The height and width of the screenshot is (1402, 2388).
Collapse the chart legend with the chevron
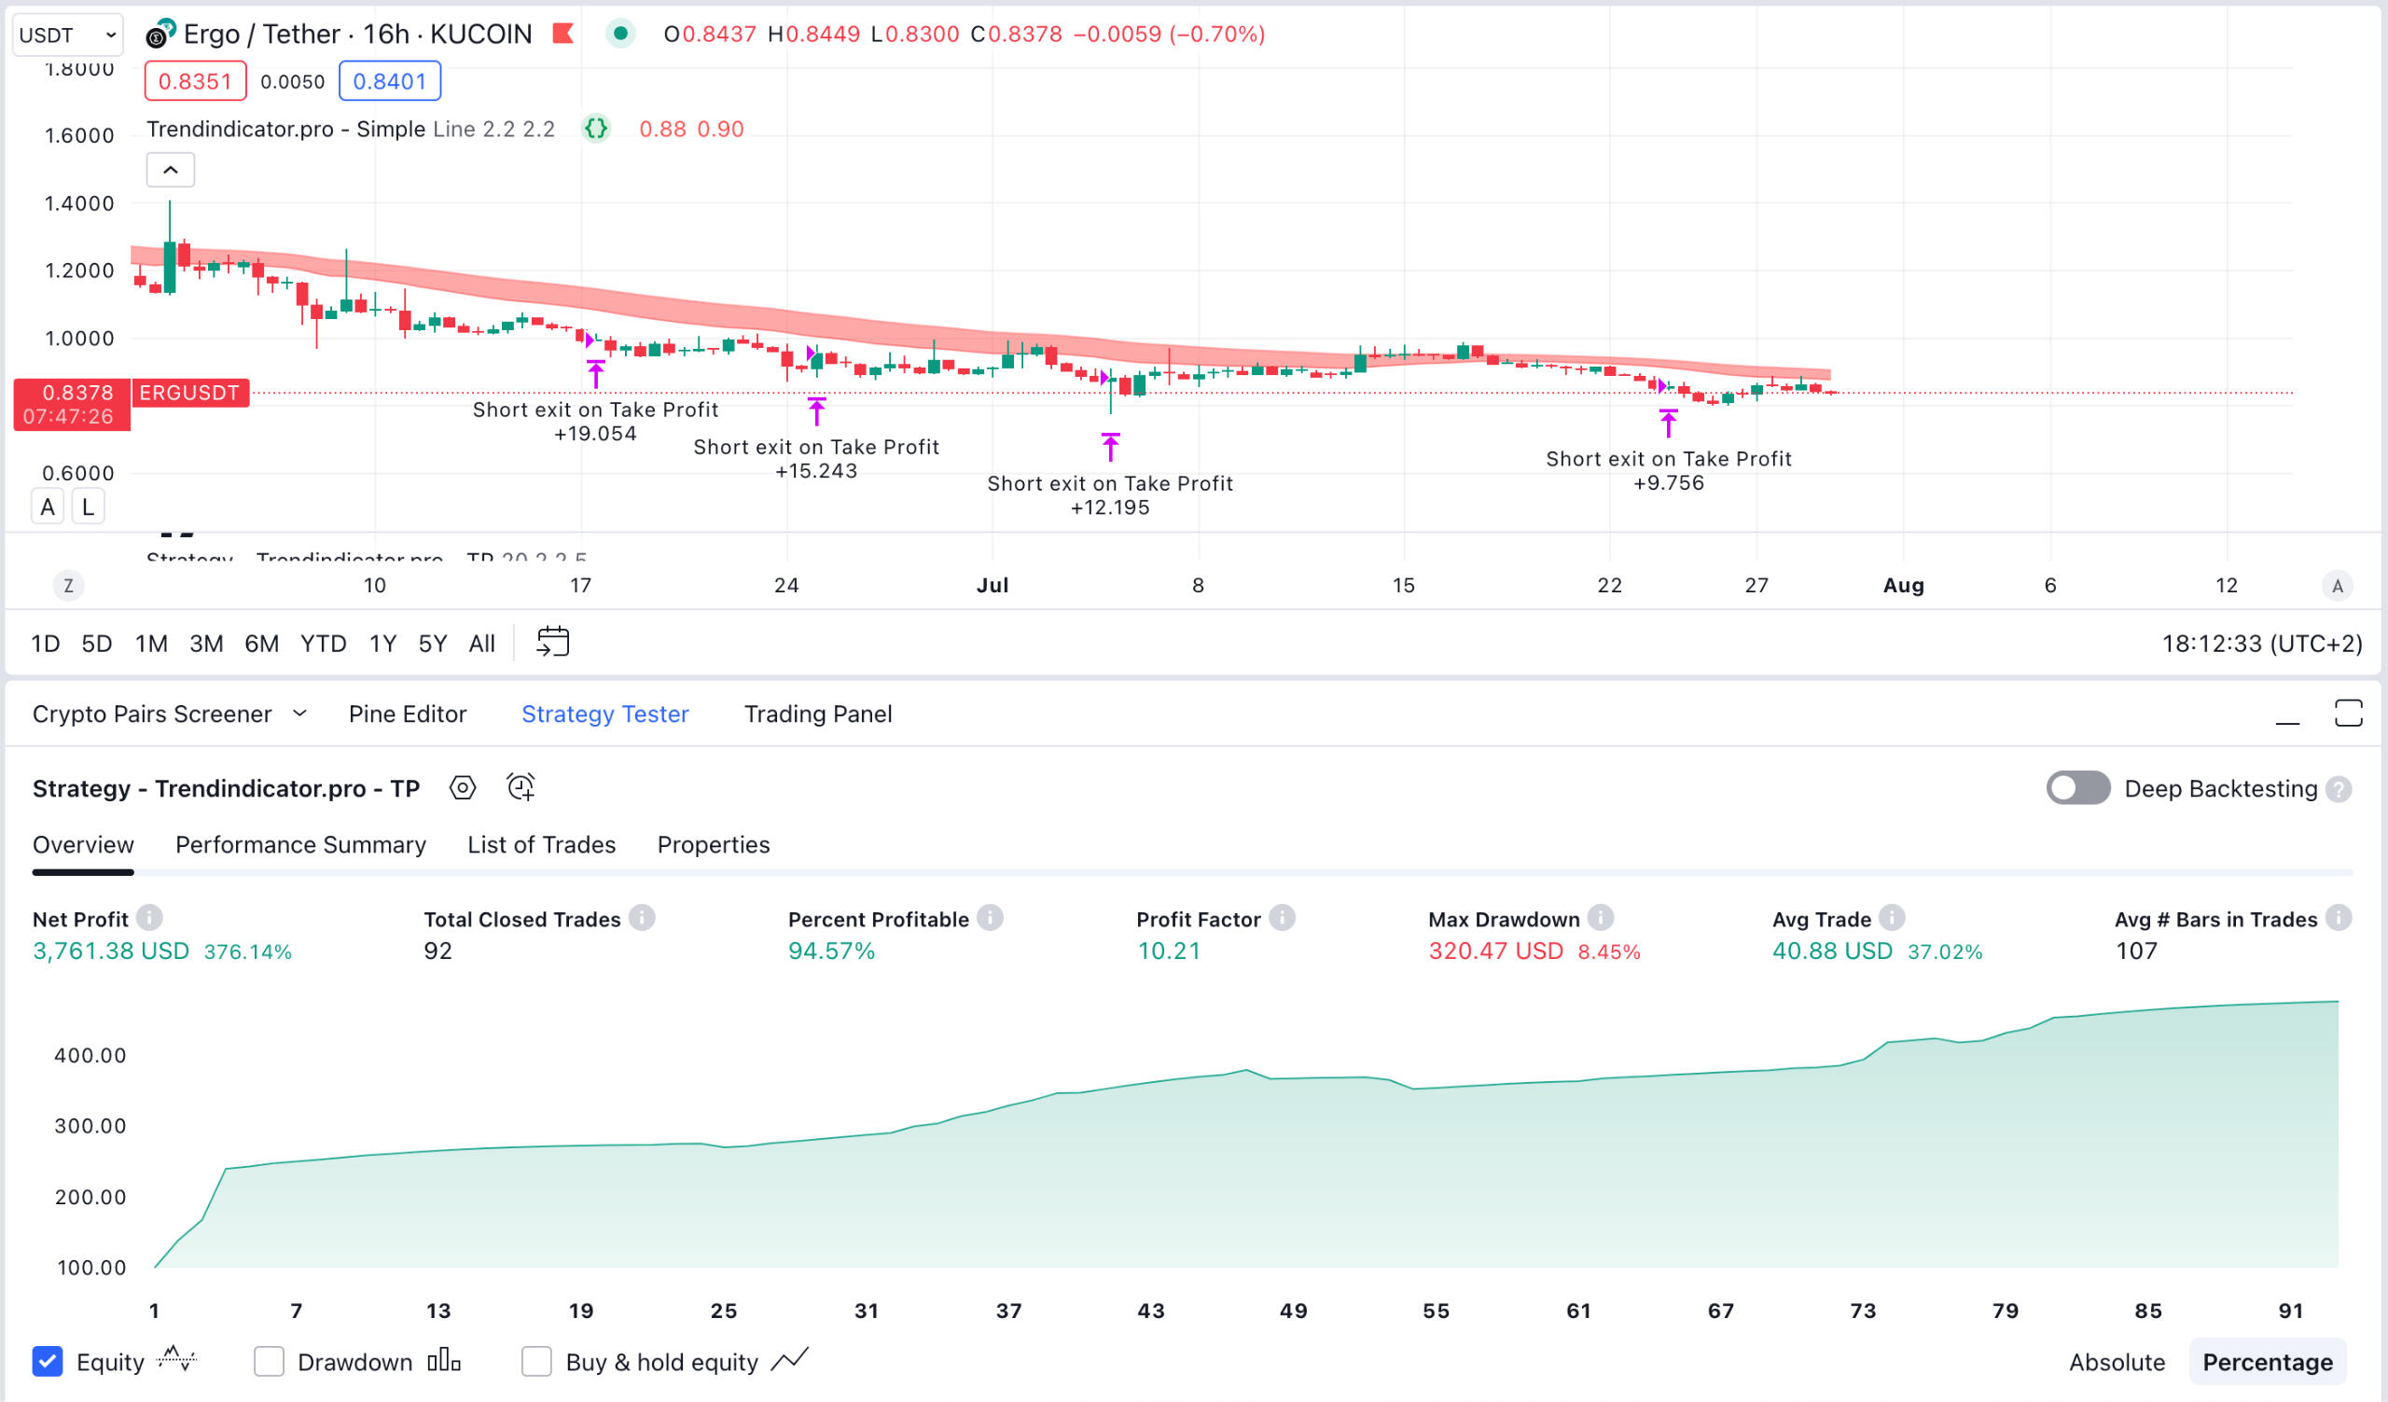[171, 169]
